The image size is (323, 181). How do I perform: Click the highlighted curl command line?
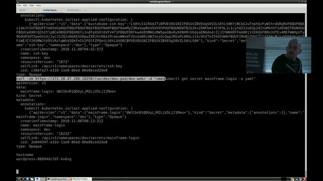click(90, 79)
